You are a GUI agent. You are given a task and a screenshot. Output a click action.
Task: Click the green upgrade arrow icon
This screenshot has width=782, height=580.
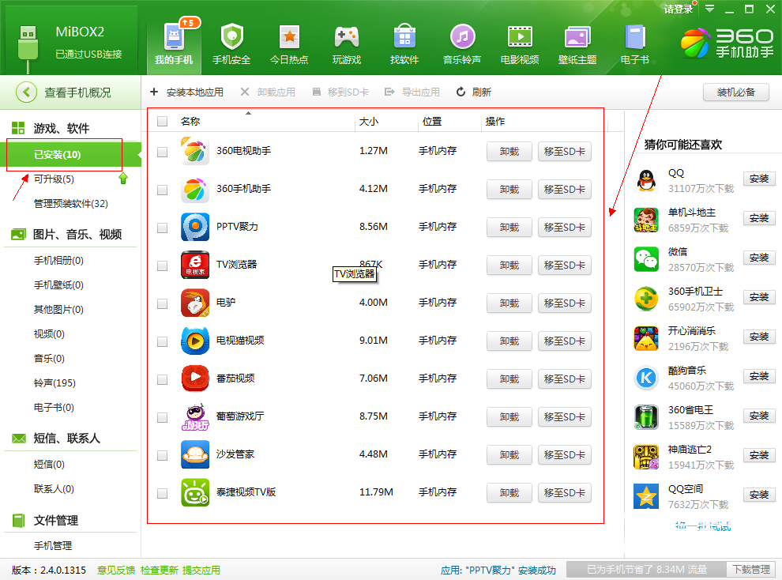point(123,178)
